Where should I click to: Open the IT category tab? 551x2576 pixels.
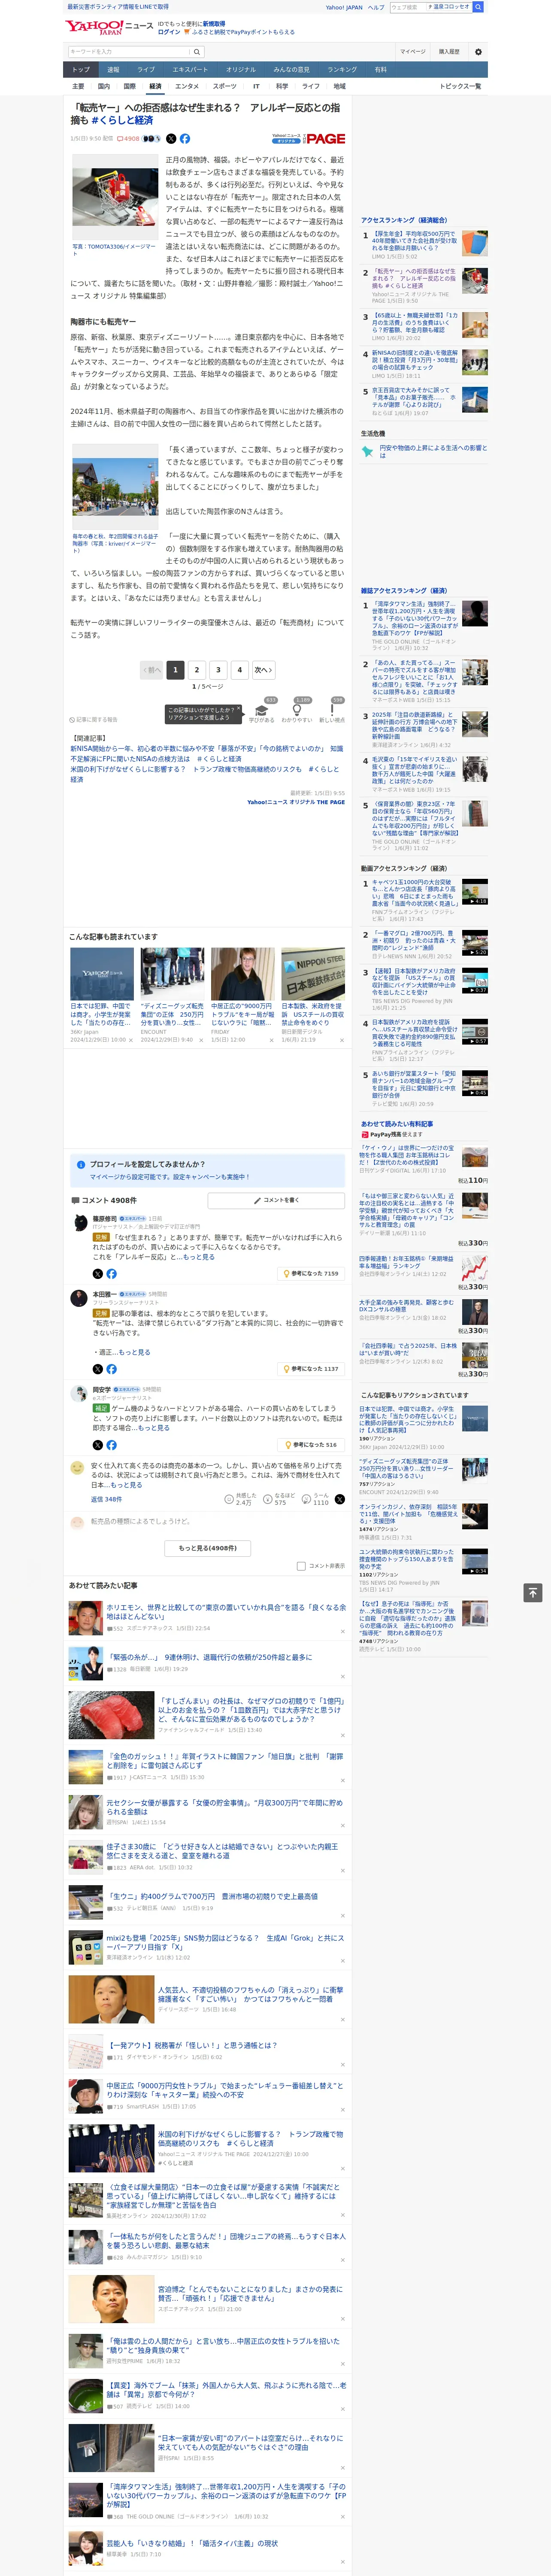256,86
